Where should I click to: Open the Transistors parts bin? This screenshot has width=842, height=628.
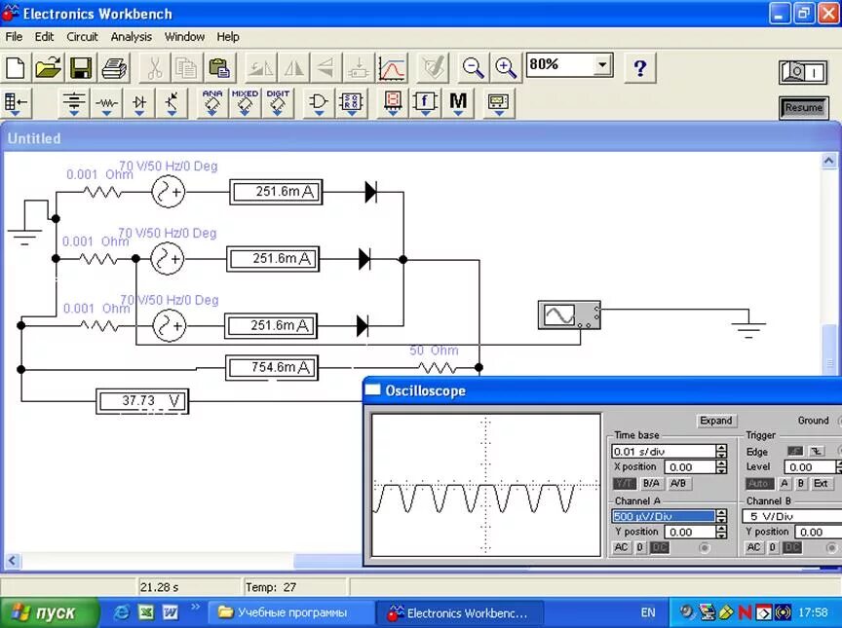pos(172,103)
